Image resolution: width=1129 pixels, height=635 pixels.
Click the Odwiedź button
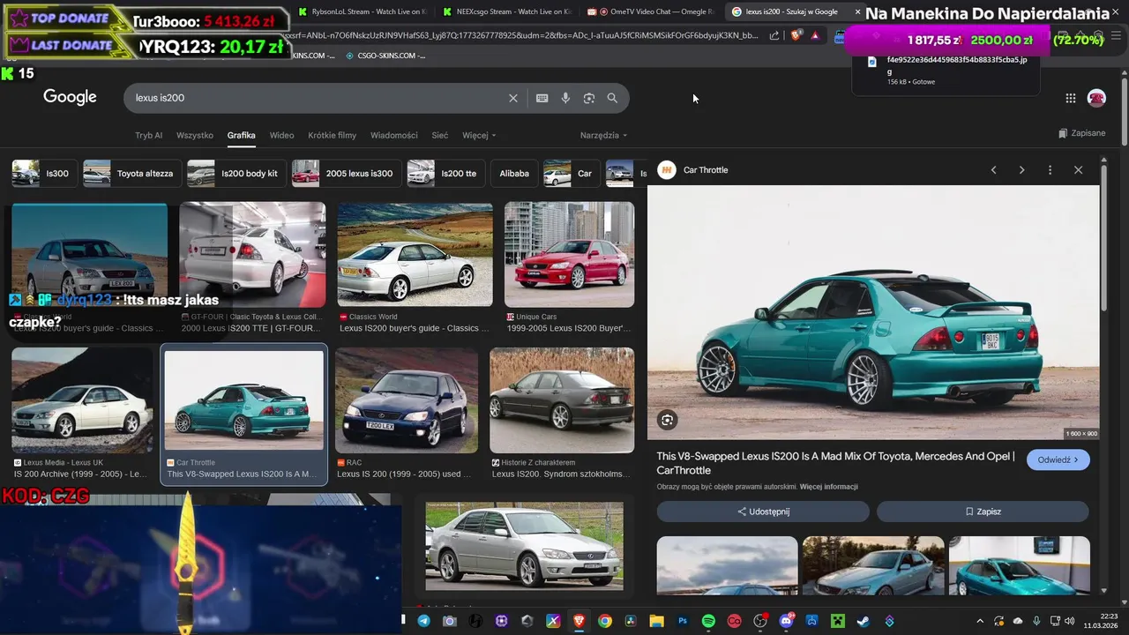pyautogui.click(x=1058, y=459)
